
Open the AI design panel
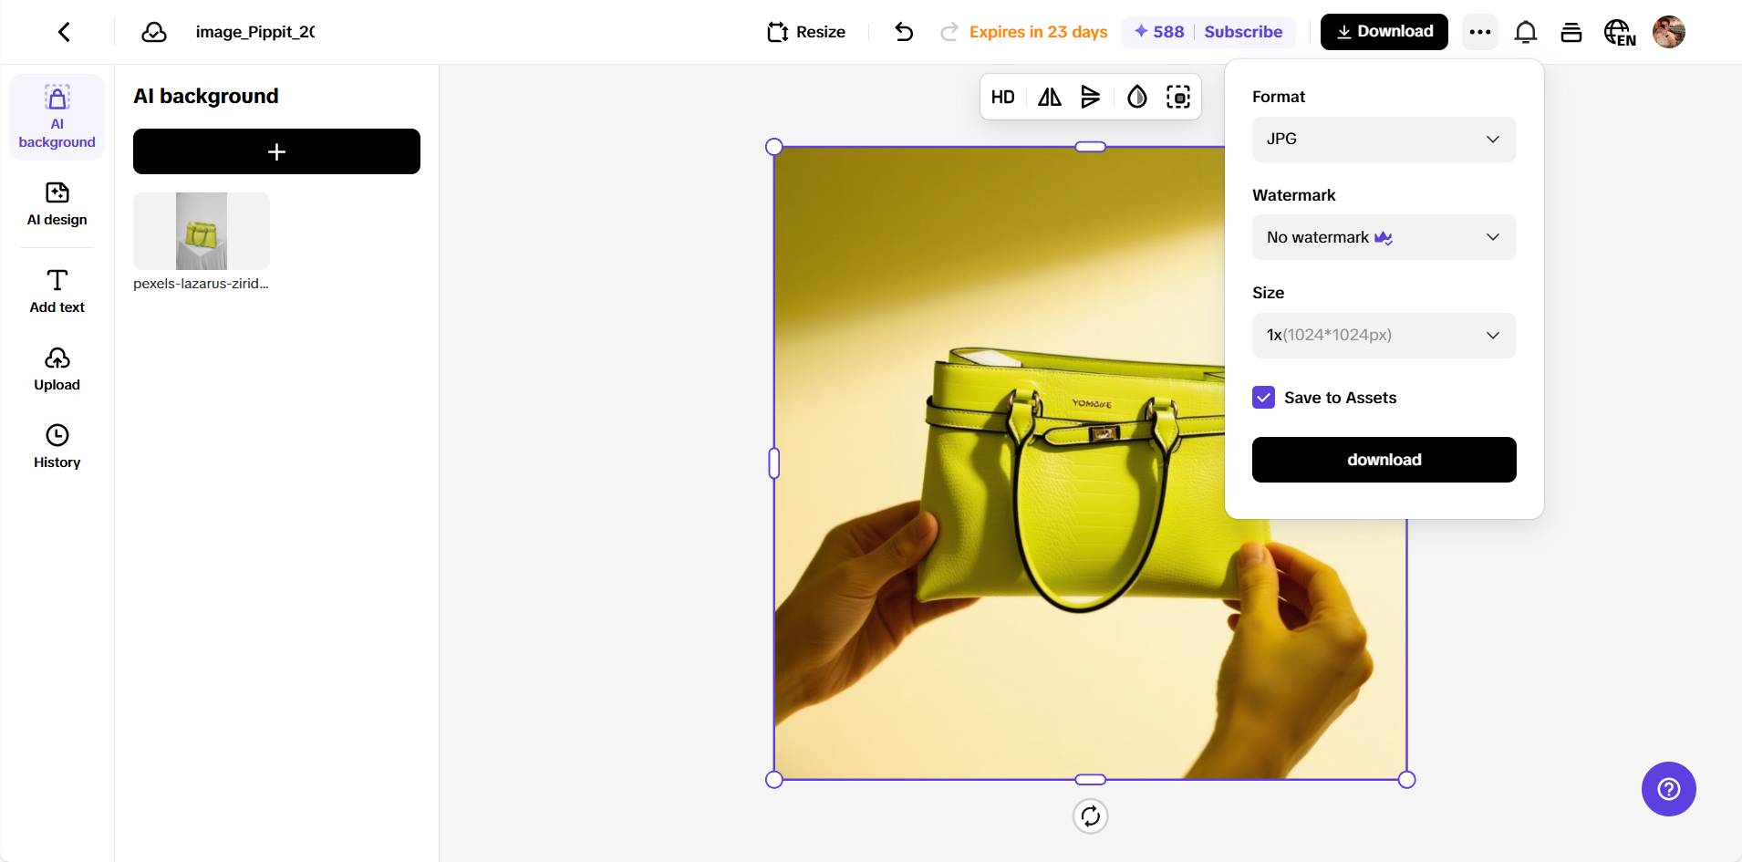click(57, 204)
